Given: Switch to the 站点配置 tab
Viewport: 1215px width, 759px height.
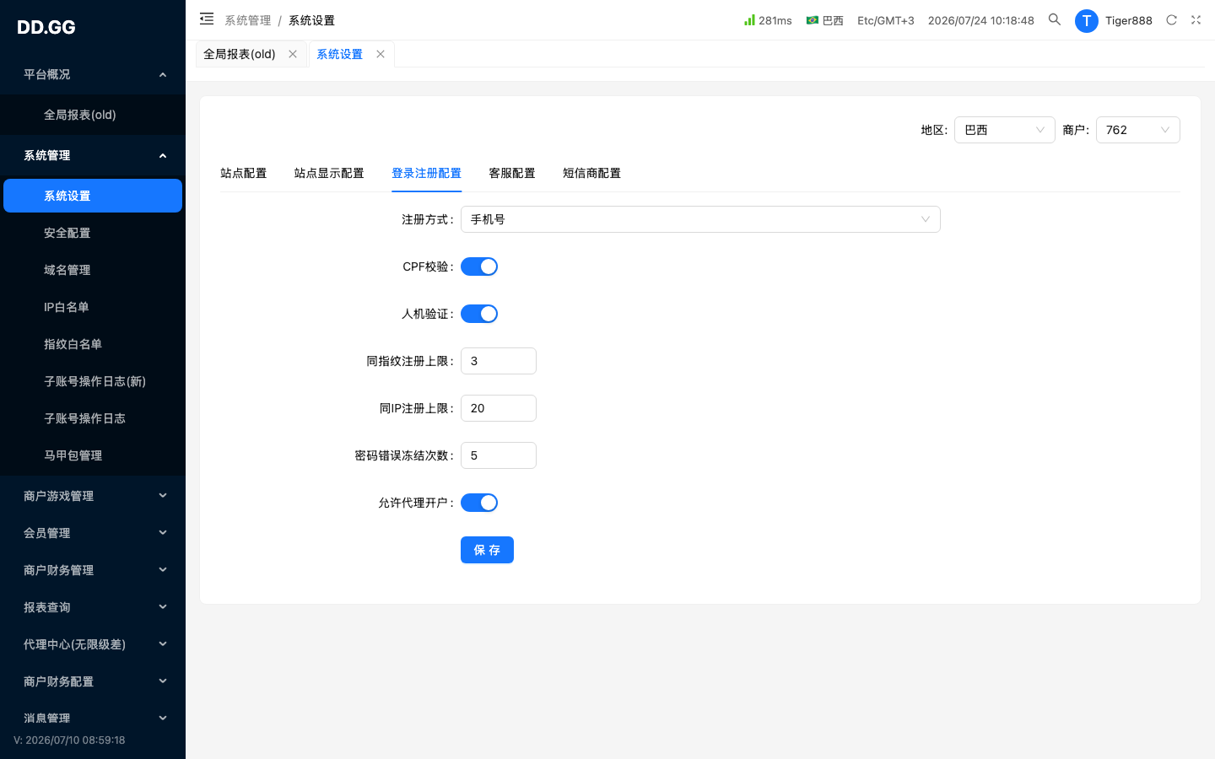Looking at the screenshot, I should (243, 173).
